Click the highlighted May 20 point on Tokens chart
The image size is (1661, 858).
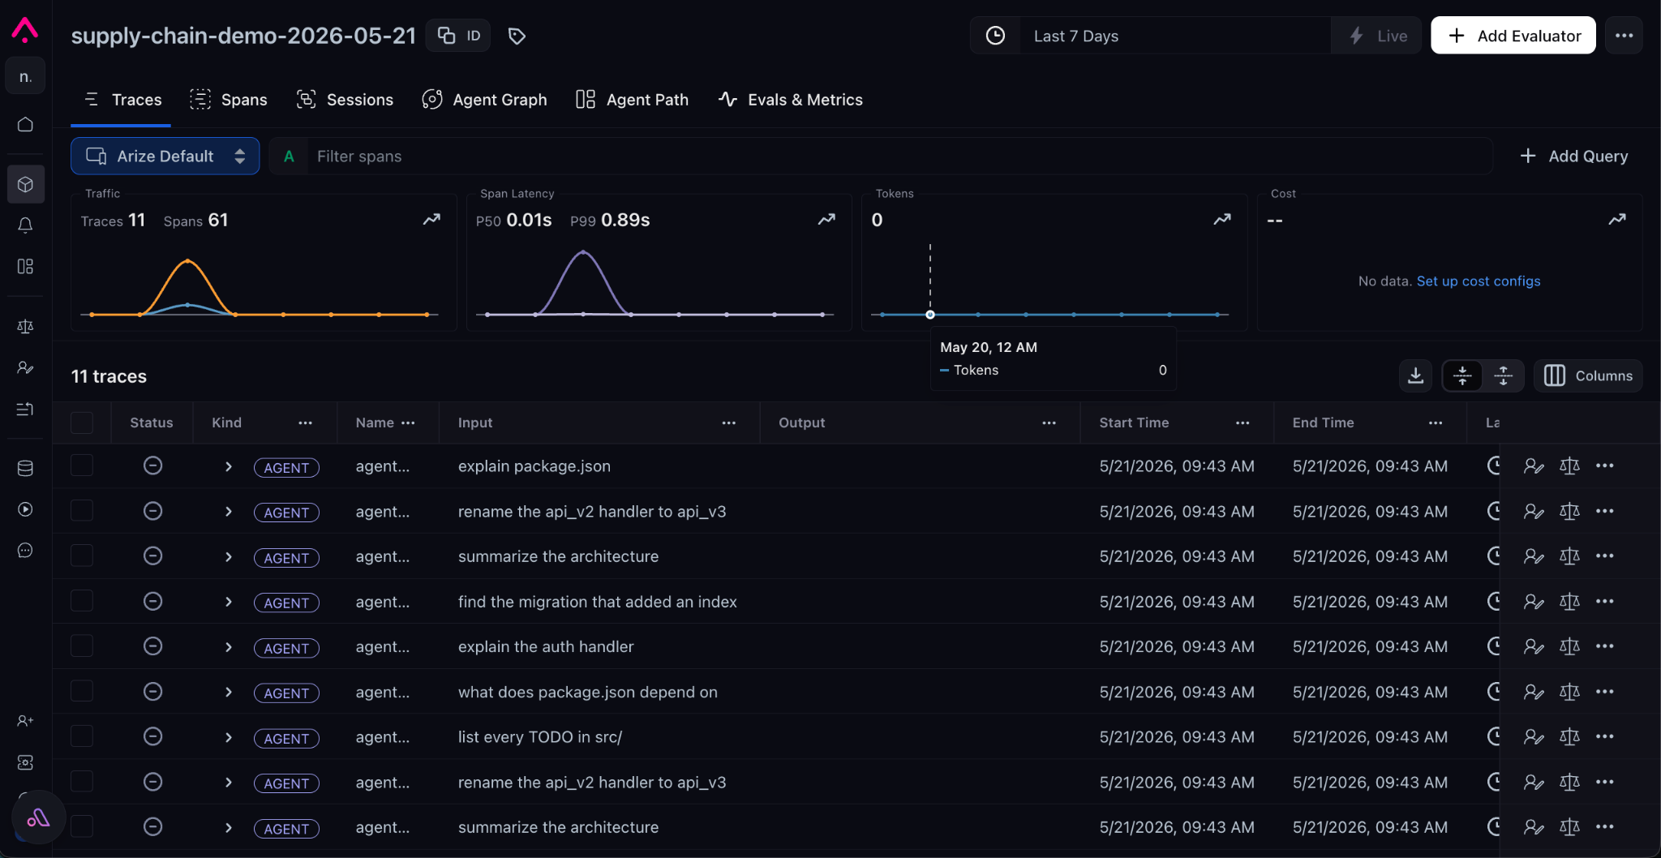click(930, 315)
